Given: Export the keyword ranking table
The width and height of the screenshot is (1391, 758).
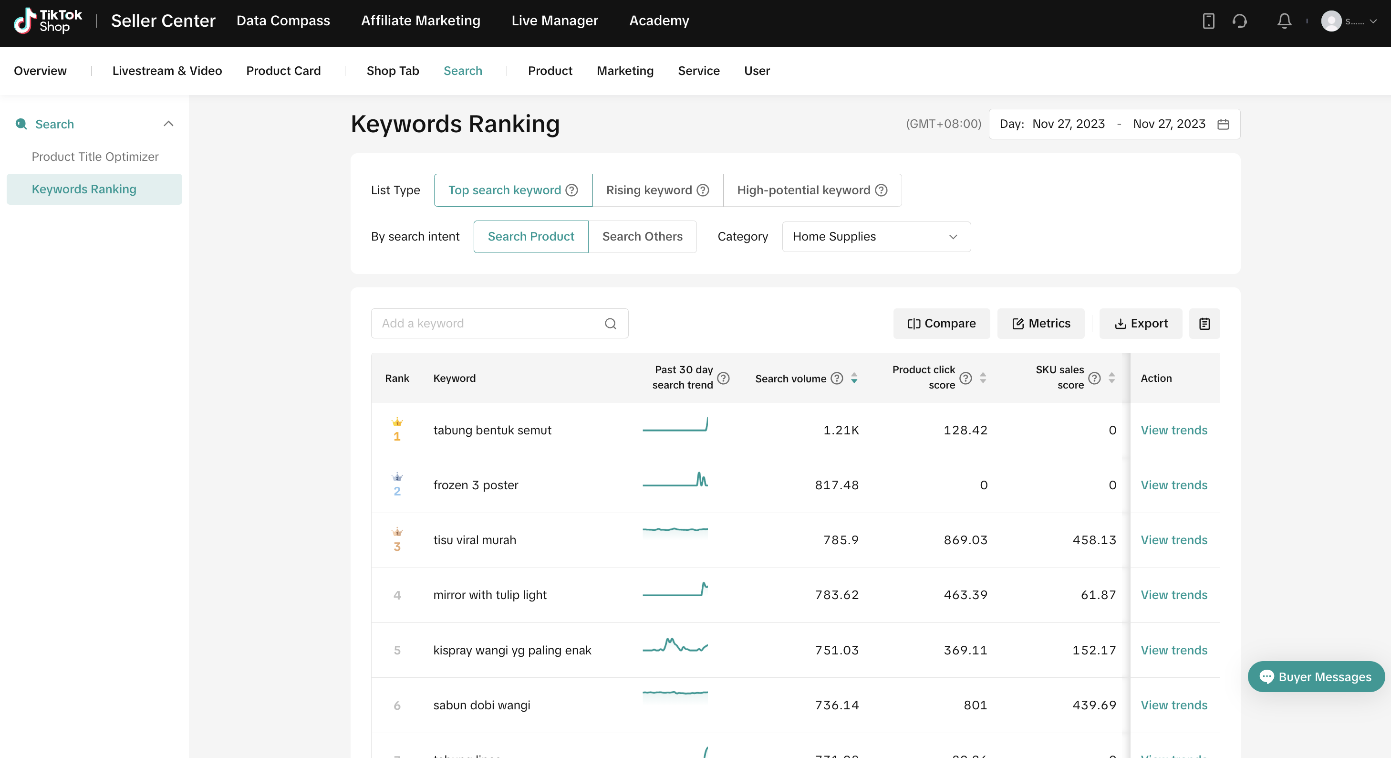Looking at the screenshot, I should (1141, 324).
